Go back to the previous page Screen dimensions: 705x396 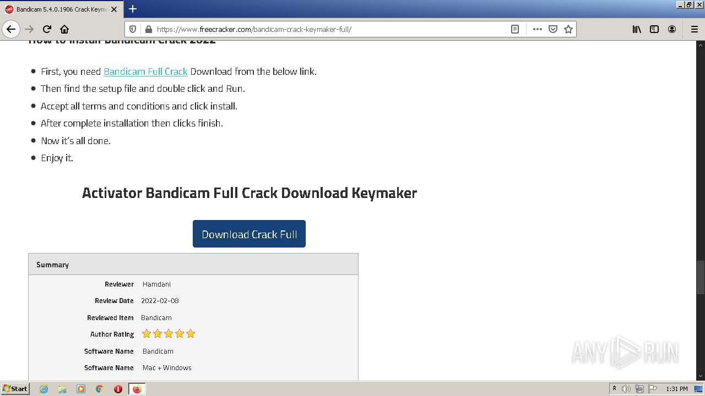(x=11, y=29)
